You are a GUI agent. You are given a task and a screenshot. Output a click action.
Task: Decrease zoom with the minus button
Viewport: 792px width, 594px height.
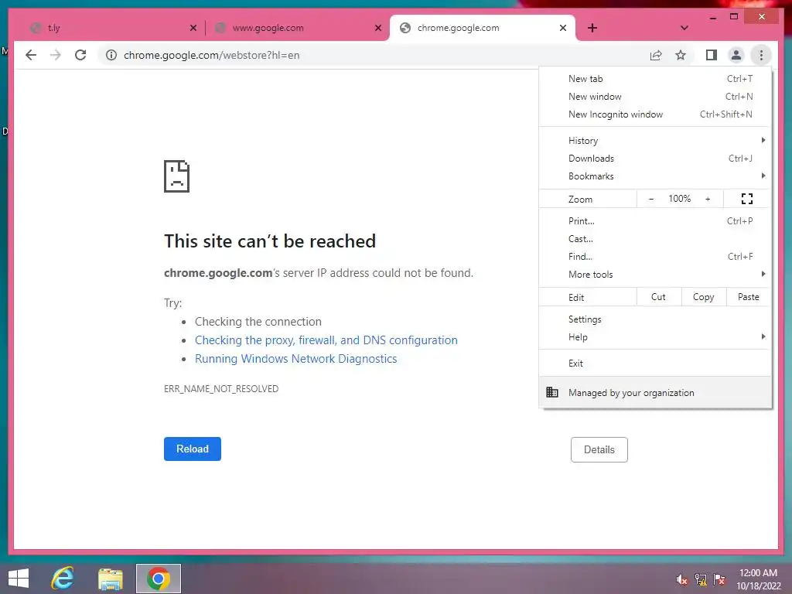coord(651,199)
